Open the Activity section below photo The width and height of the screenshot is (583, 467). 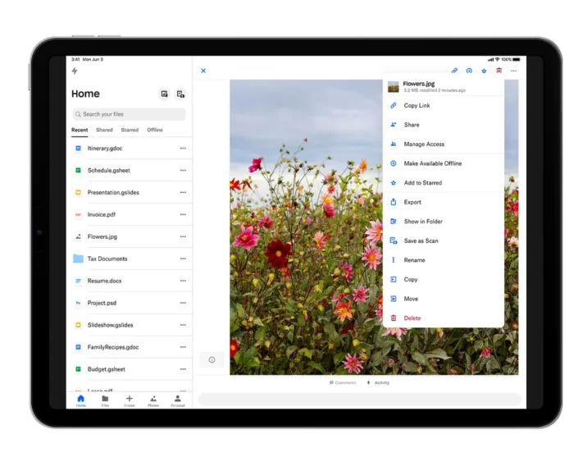click(x=378, y=382)
